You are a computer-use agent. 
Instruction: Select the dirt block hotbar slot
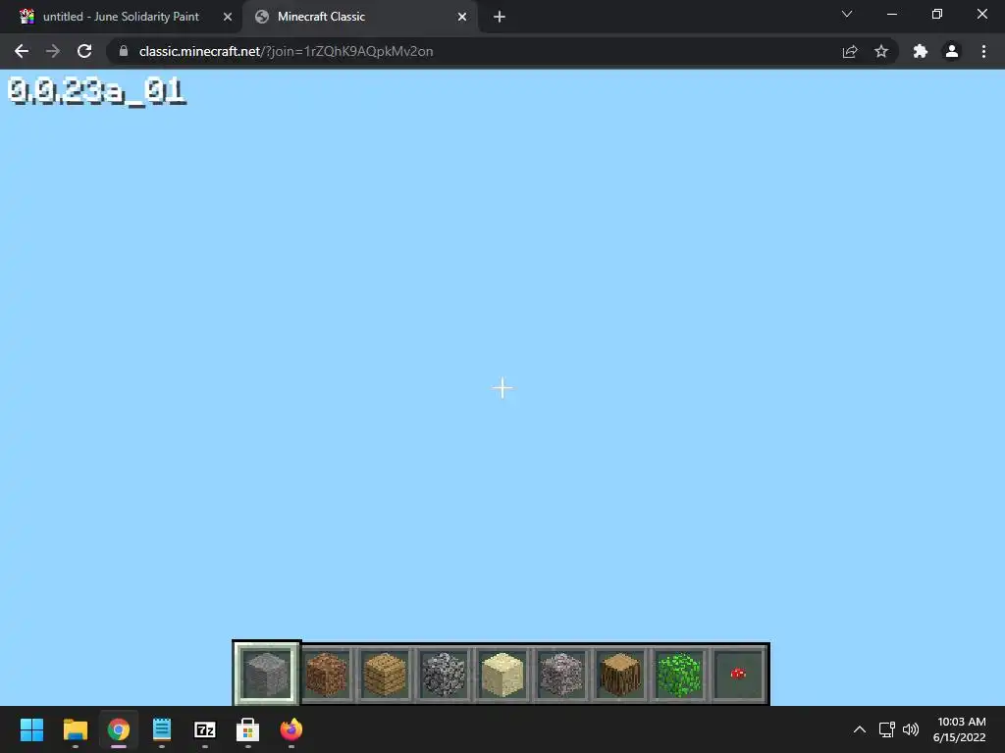click(x=326, y=675)
